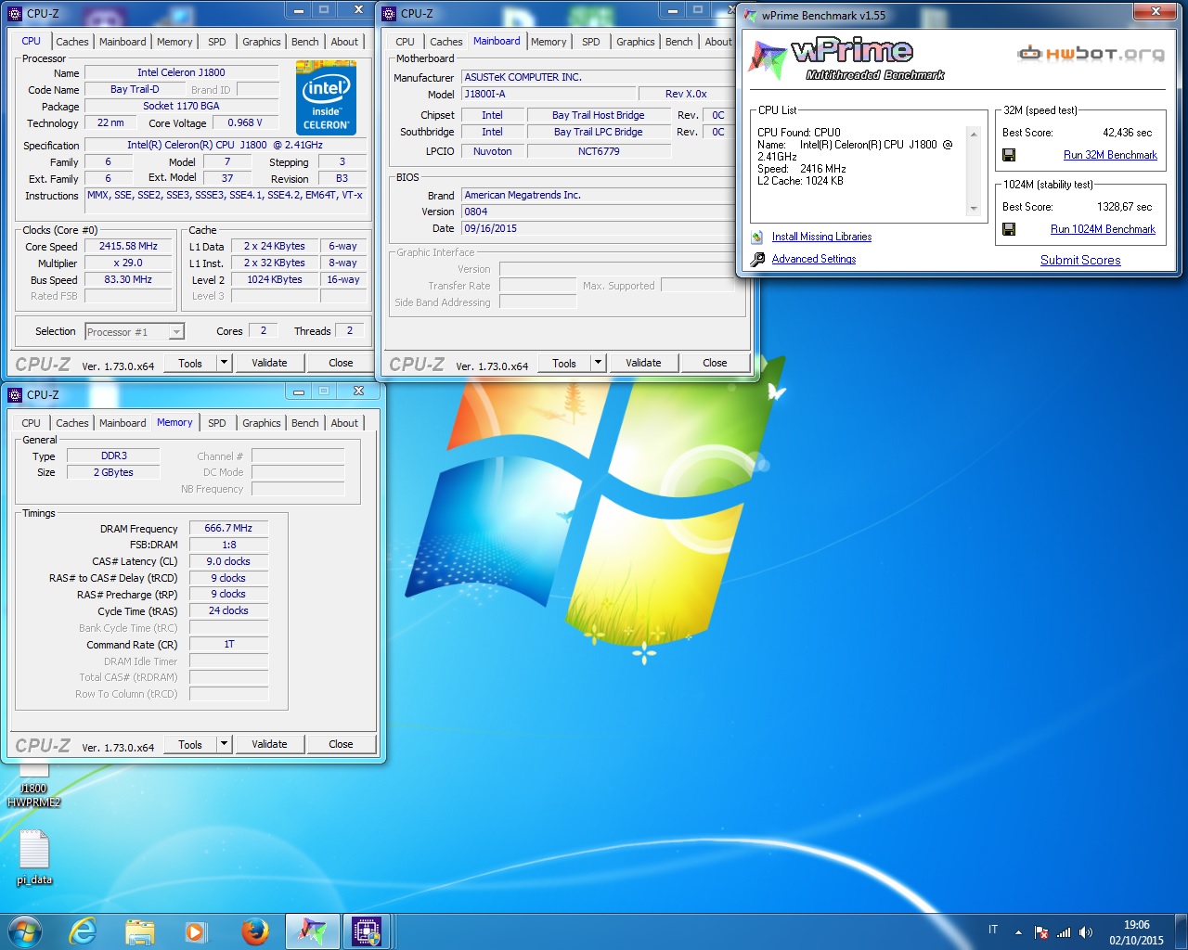This screenshot has height=950, width=1188.
Task: Click the DRAM Frequency value 666.7 MHz
Action: pyautogui.click(x=228, y=528)
